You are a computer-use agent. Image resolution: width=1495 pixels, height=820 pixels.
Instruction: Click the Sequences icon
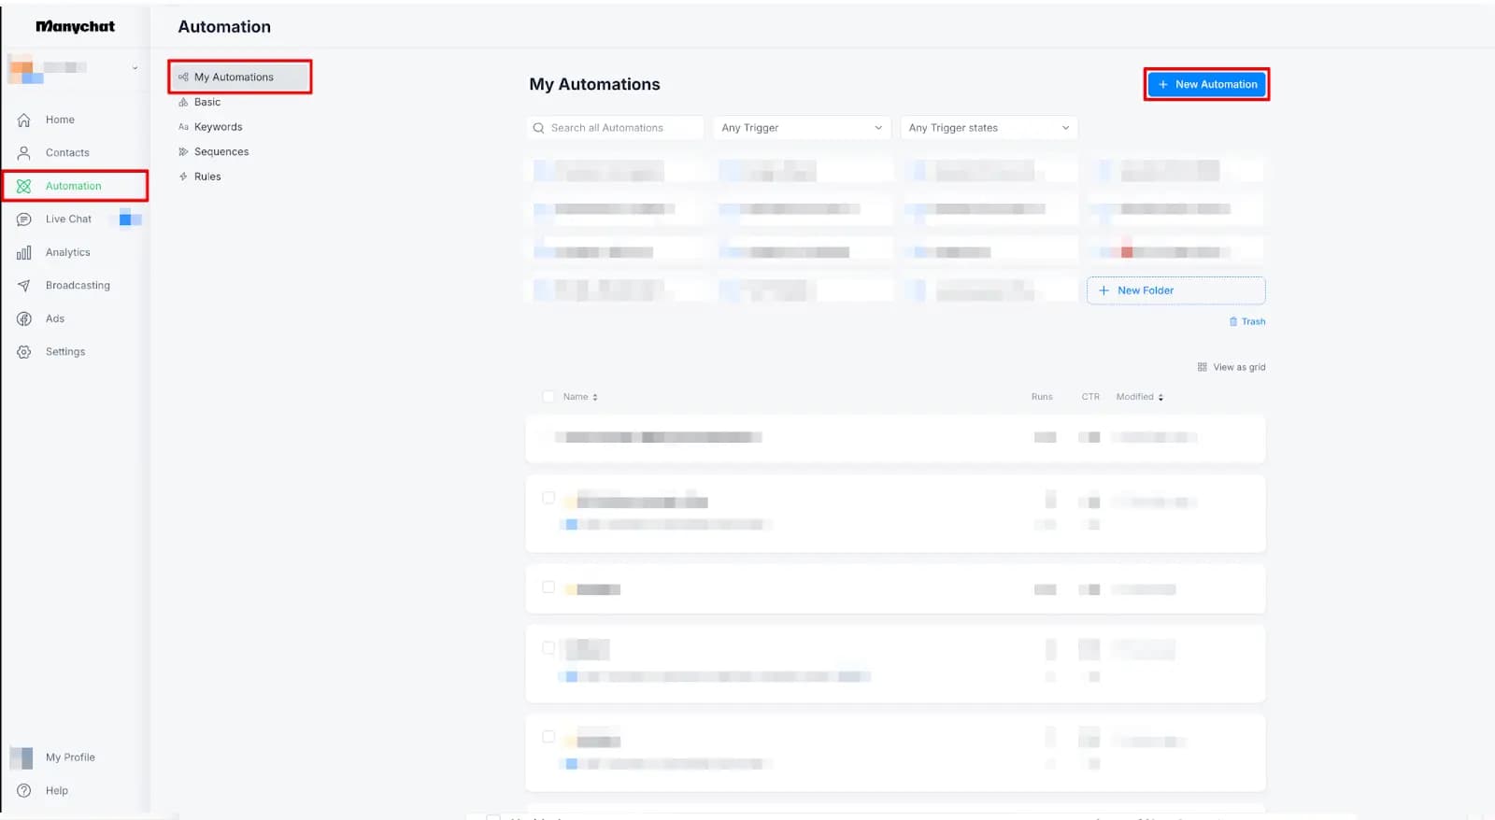click(x=183, y=151)
